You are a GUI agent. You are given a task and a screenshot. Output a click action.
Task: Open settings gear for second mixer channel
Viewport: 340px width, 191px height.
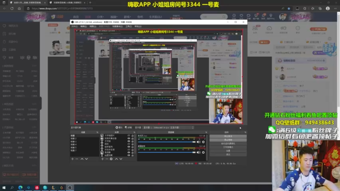pyautogui.click(x=204, y=152)
